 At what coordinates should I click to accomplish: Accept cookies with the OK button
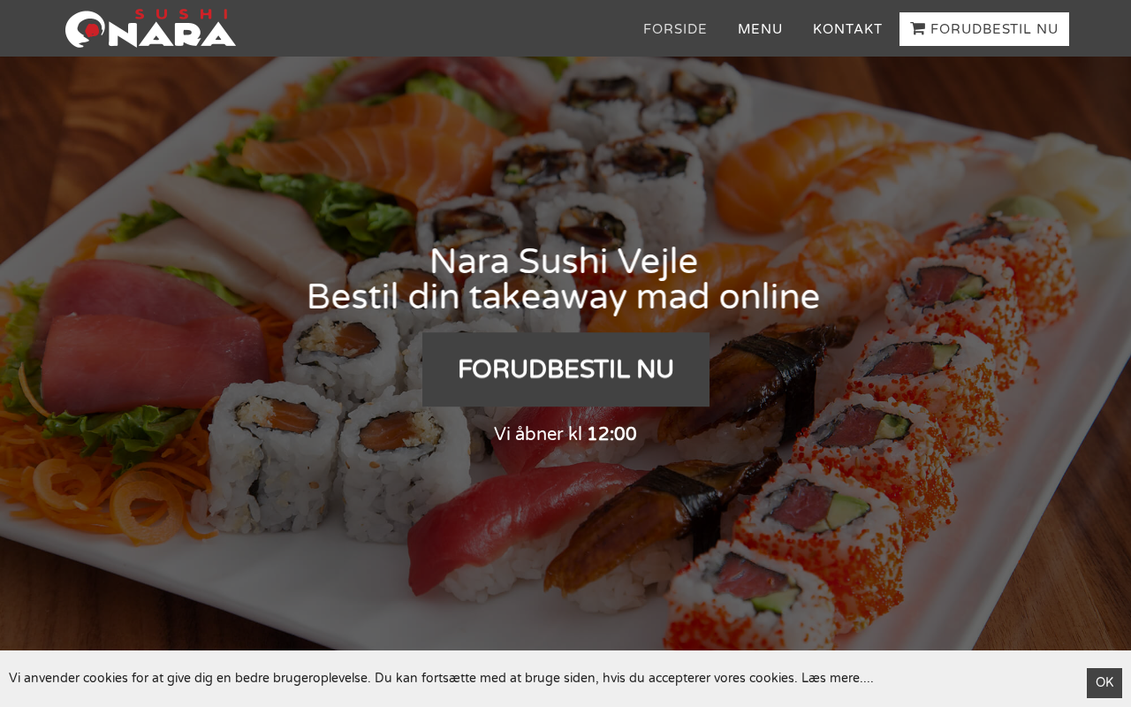[x=1104, y=682]
